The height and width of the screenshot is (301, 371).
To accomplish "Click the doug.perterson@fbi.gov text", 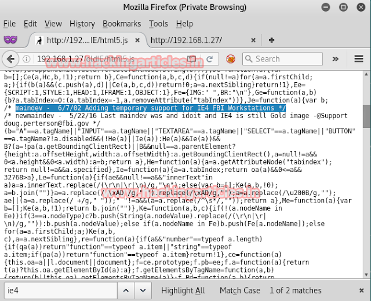I will tap(46, 123).
